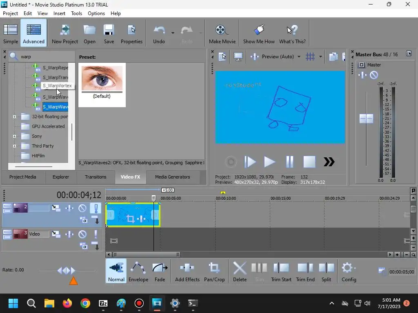Split the clip at cursor
This screenshot has width=418, height=313.
tap(326, 271)
